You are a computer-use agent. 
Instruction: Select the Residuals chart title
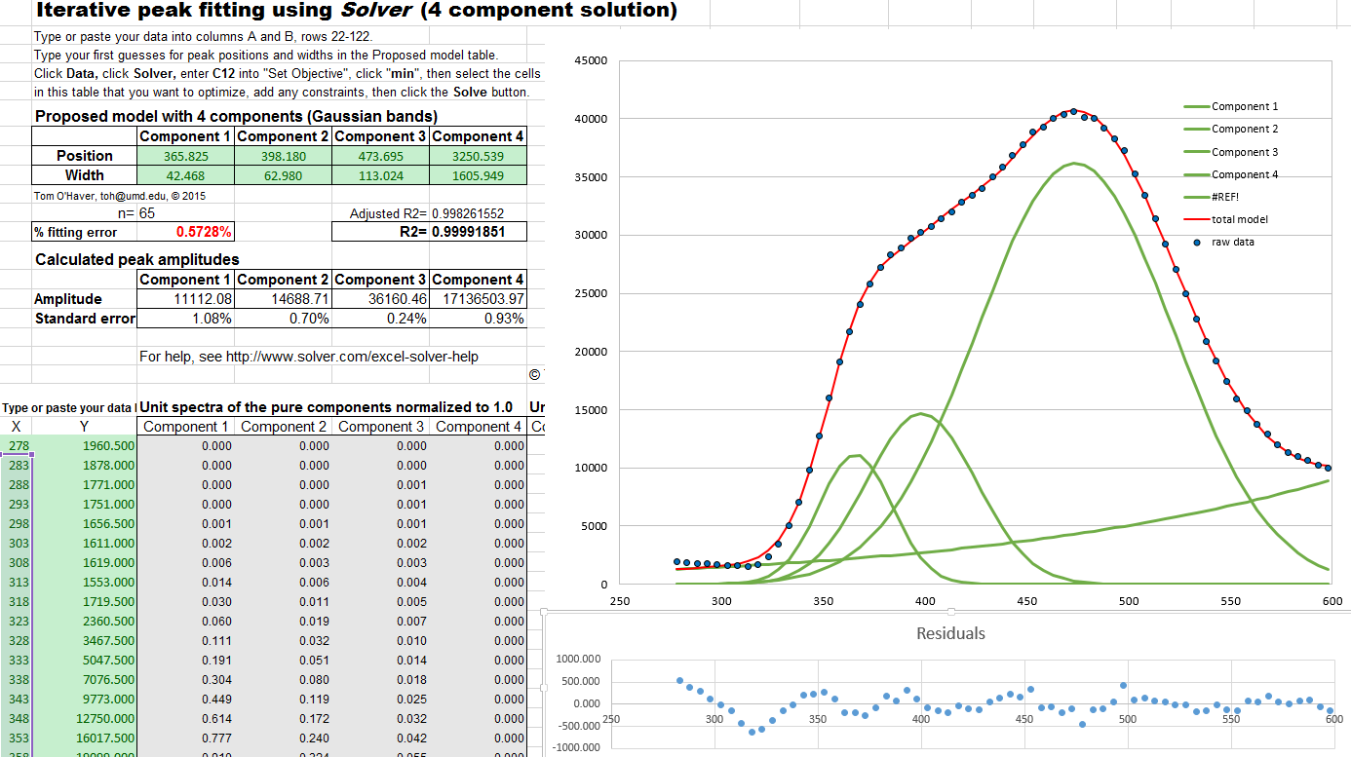tap(950, 633)
